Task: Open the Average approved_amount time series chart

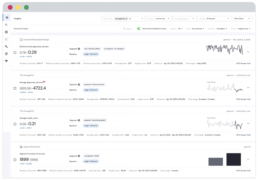Action: 224,87
